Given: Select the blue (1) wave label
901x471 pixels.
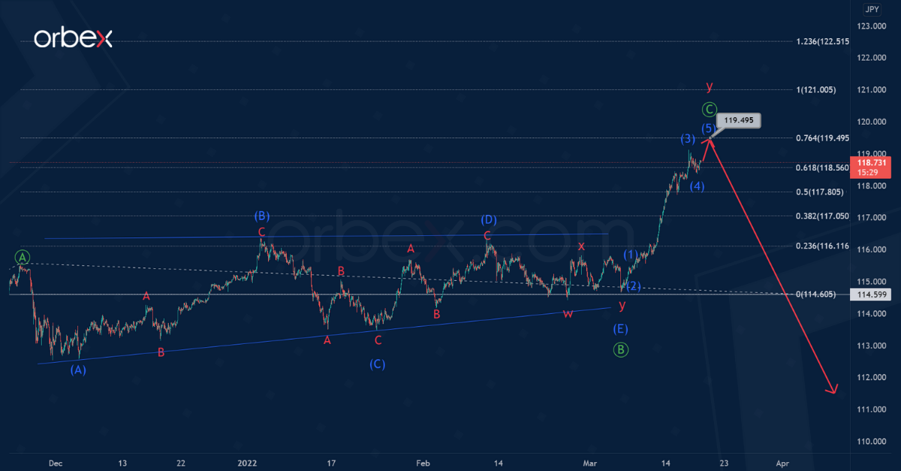Looking at the screenshot, I should (631, 254).
